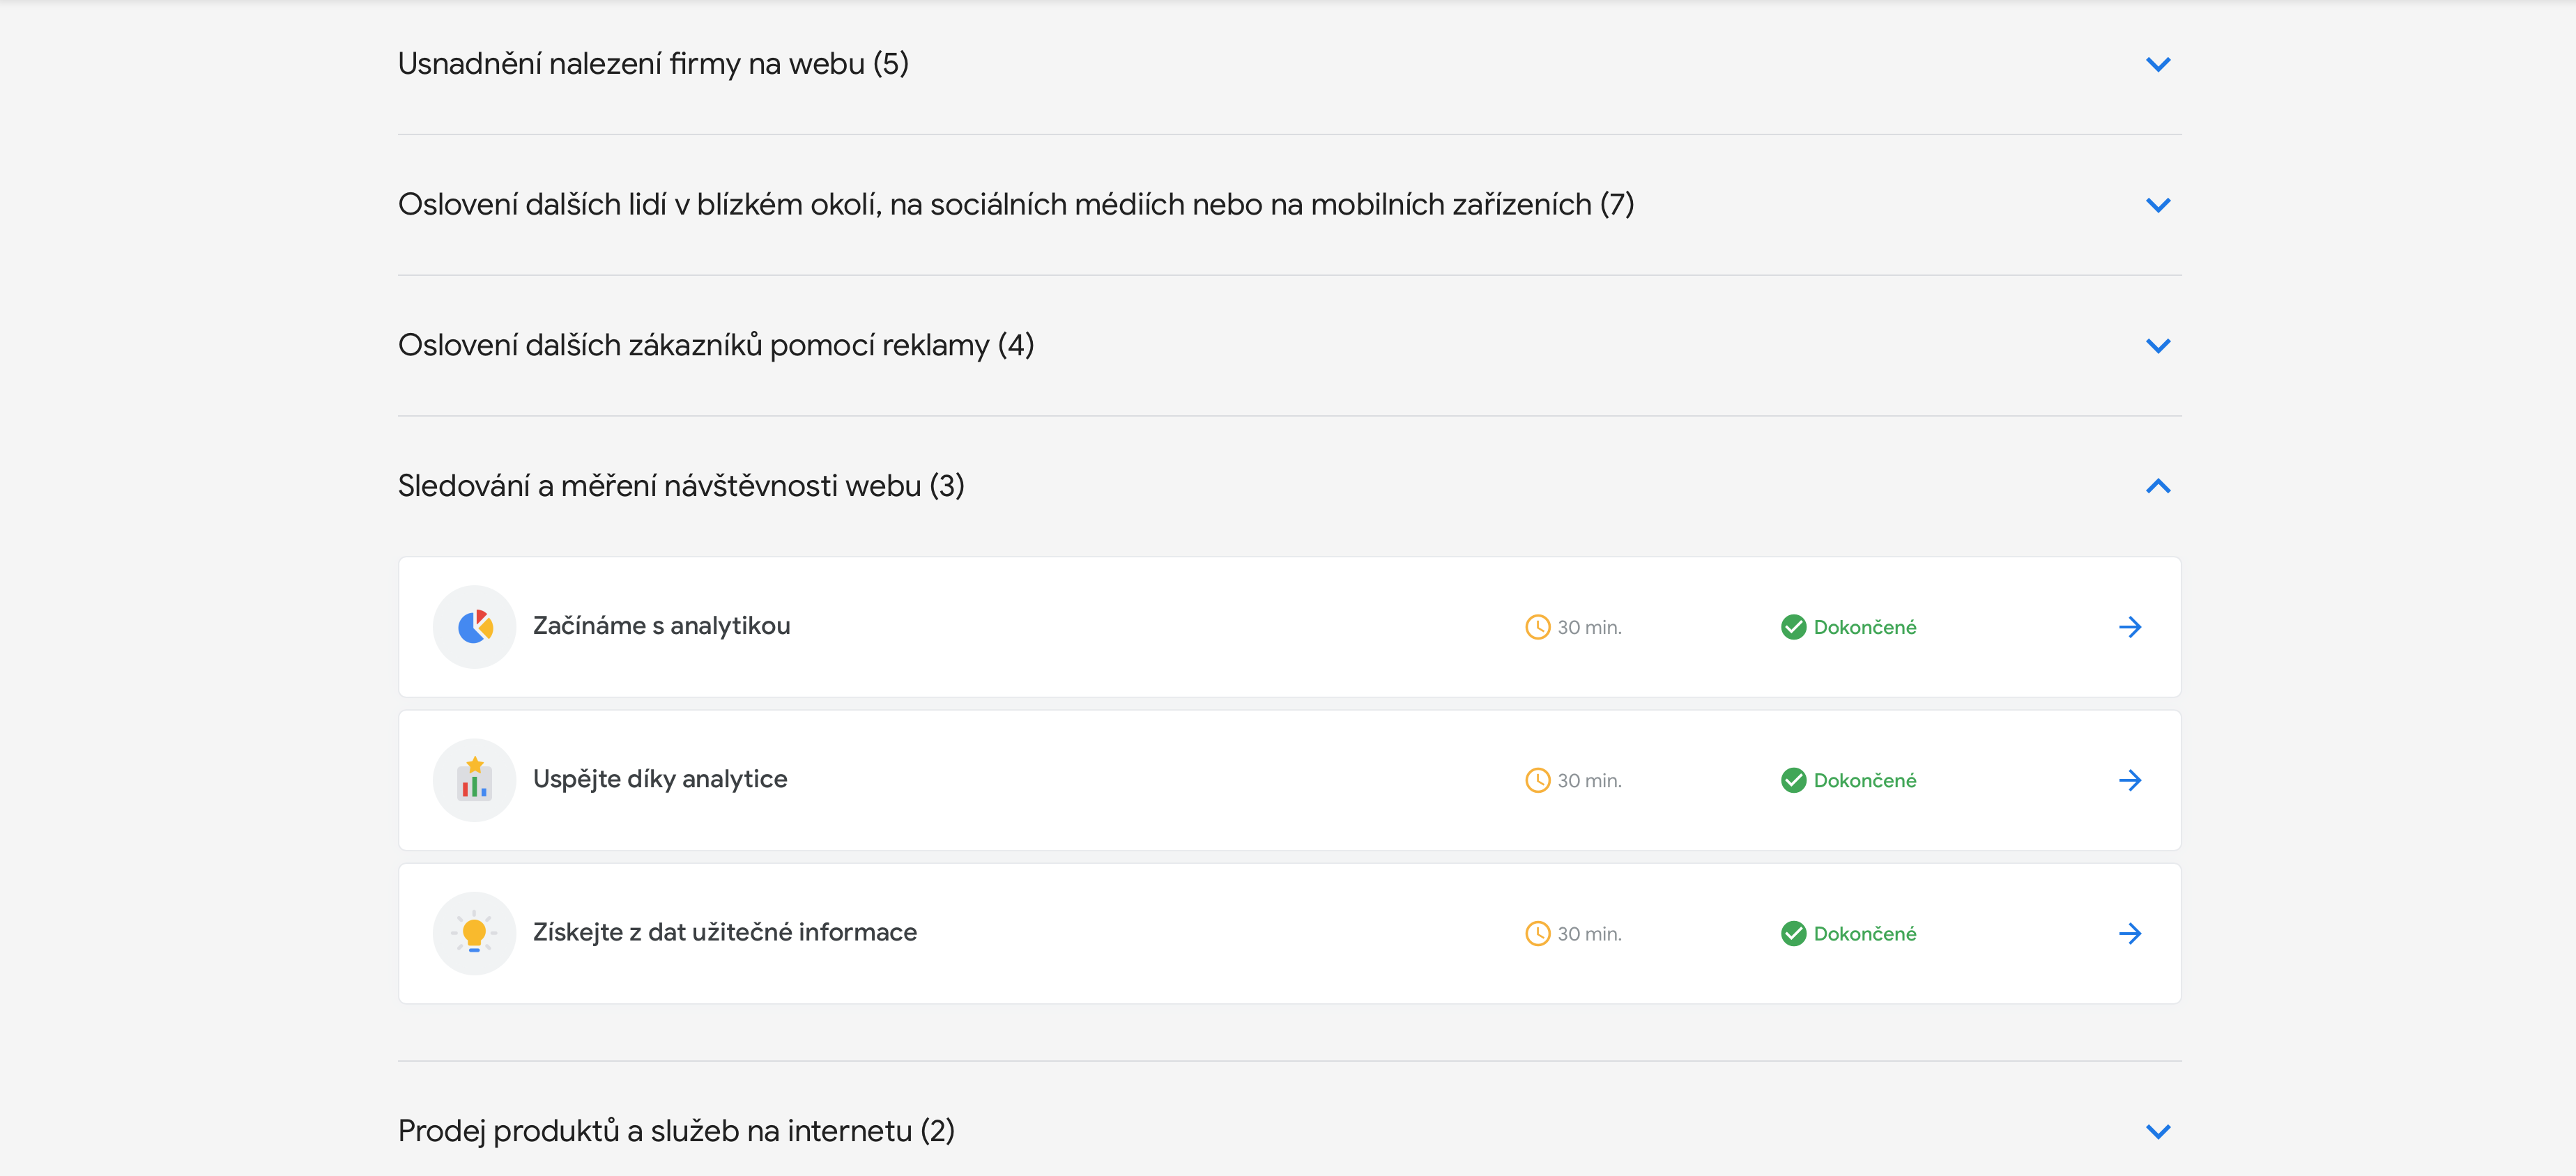This screenshot has width=2576, height=1176.
Task: Click the pie chart icon for Začínáme s analytikou
Action: tap(474, 627)
